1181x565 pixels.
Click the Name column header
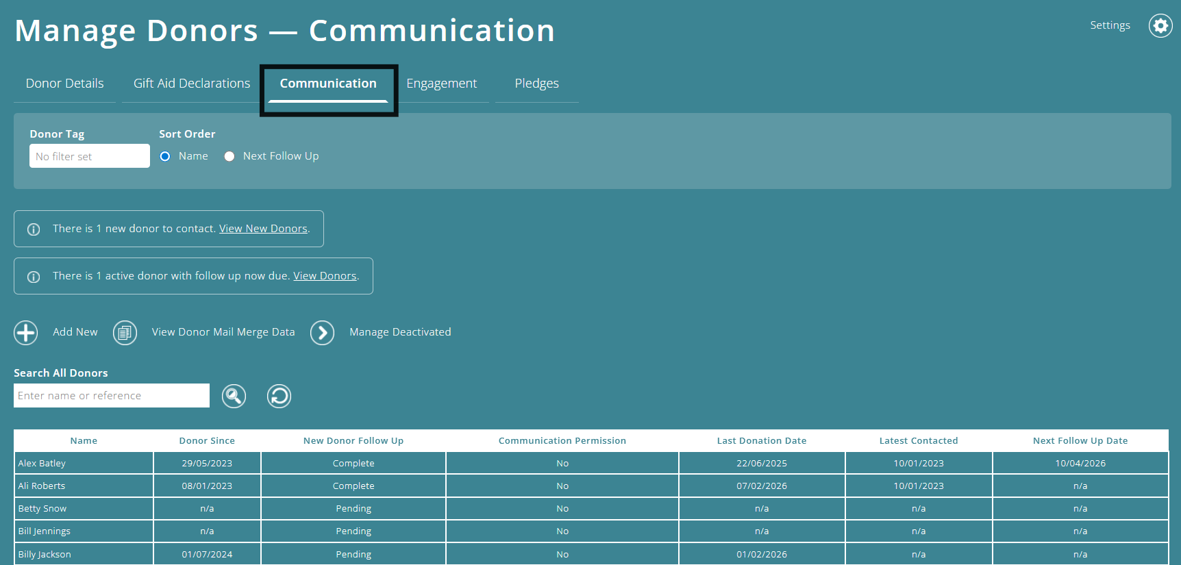(x=84, y=441)
